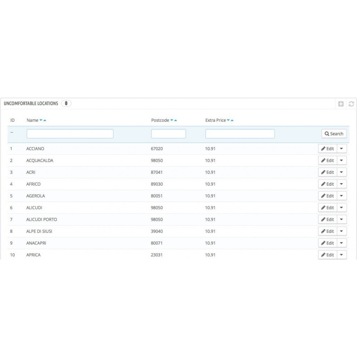Edit the ANACAPRI row
The width and height of the screenshot is (357, 357).
pos(327,243)
